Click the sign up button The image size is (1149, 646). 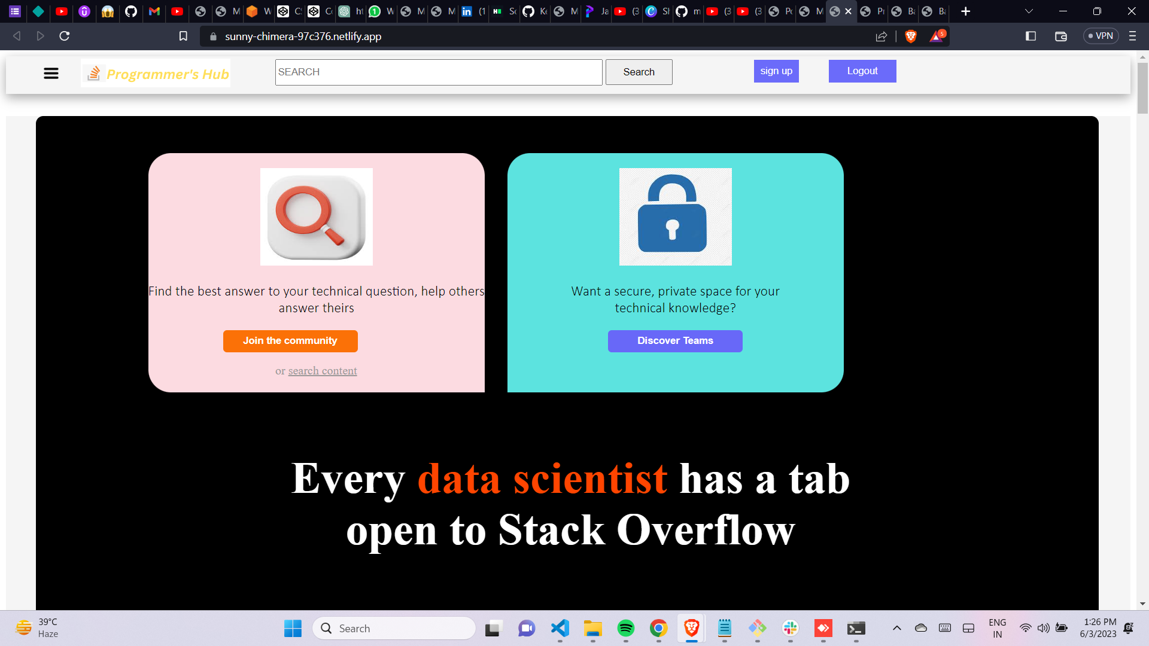776,71
